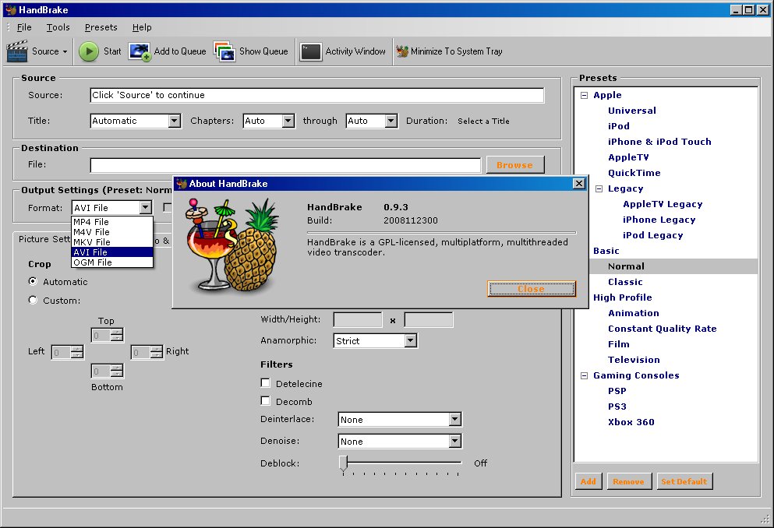Select the AppleTV preset

(628, 158)
